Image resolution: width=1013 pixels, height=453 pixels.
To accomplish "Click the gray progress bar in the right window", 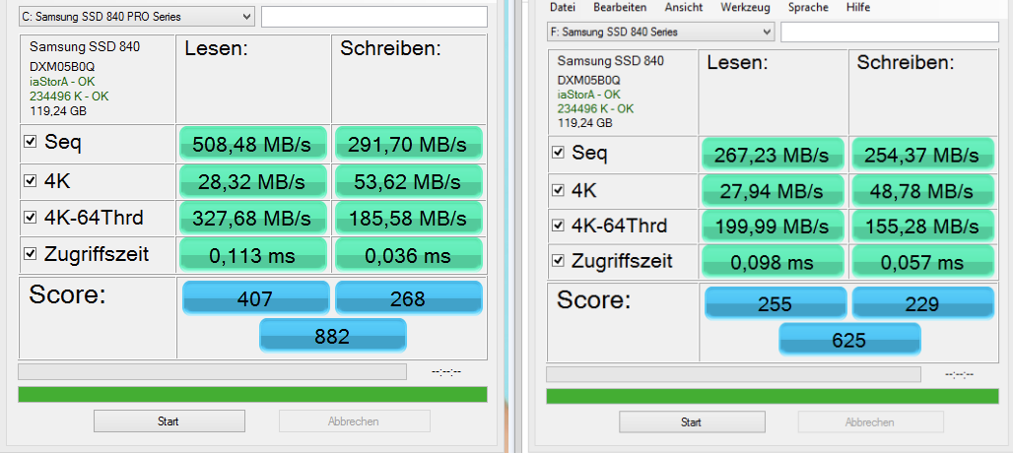I will [x=733, y=374].
